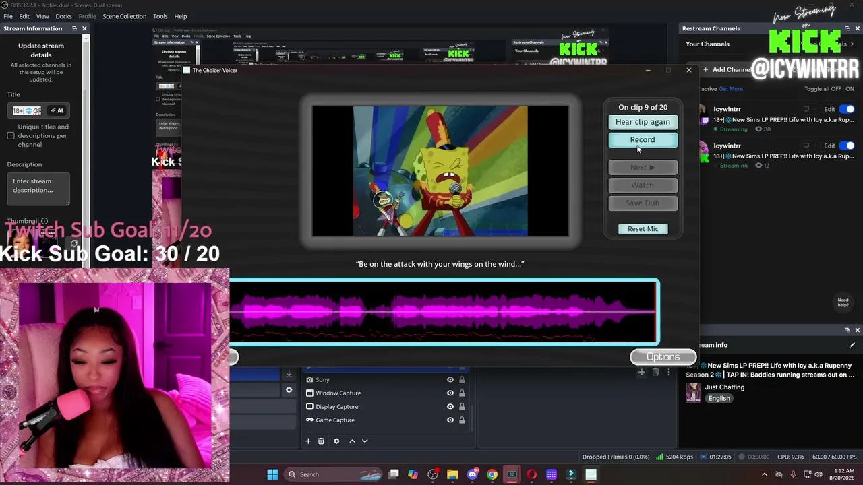Edit the Twitch Icywintrr channel
Viewport: 863px width, 485px height.
click(829, 109)
